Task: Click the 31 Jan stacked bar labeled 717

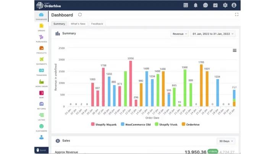Action: click(x=234, y=98)
